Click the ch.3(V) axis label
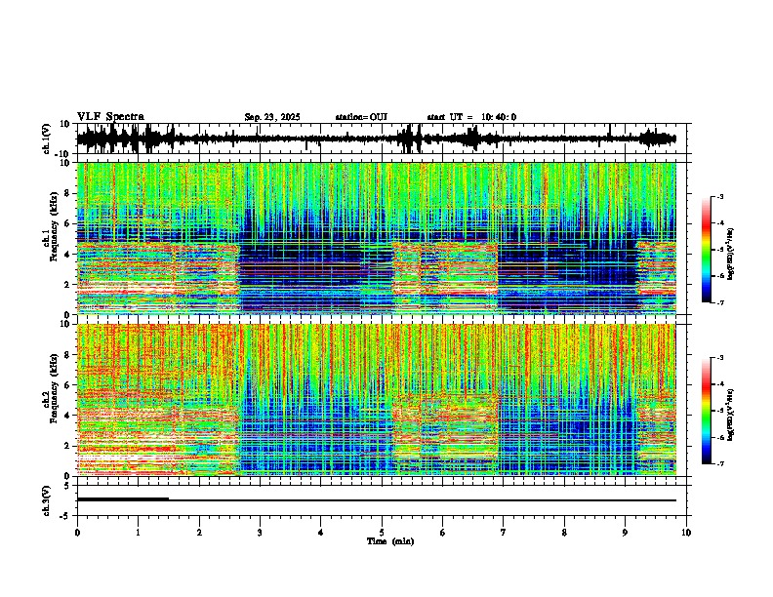Image resolution: width=773 pixels, height=597 pixels. (x=47, y=500)
